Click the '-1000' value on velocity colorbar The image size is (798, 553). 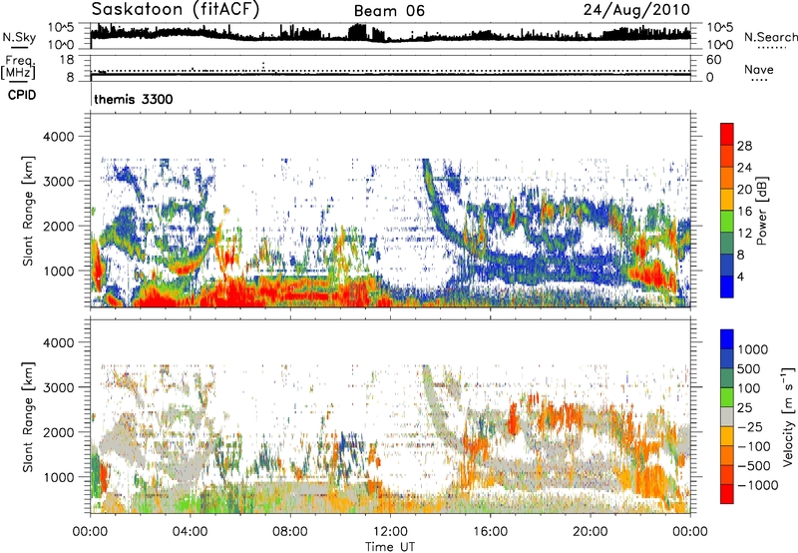(x=758, y=485)
